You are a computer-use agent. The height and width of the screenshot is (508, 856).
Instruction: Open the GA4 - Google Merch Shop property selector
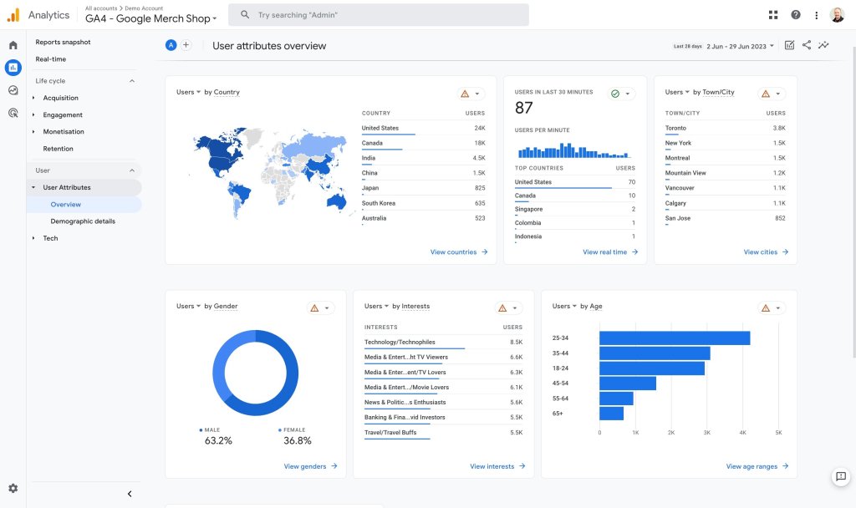point(150,18)
